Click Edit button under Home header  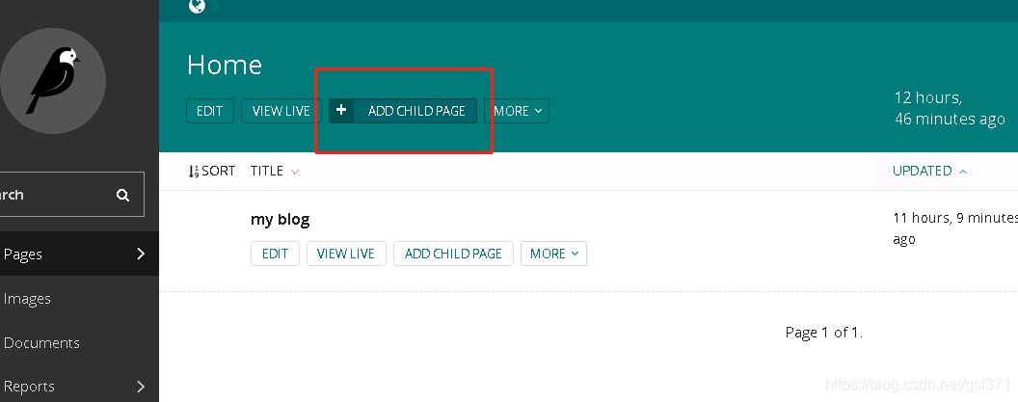(210, 111)
